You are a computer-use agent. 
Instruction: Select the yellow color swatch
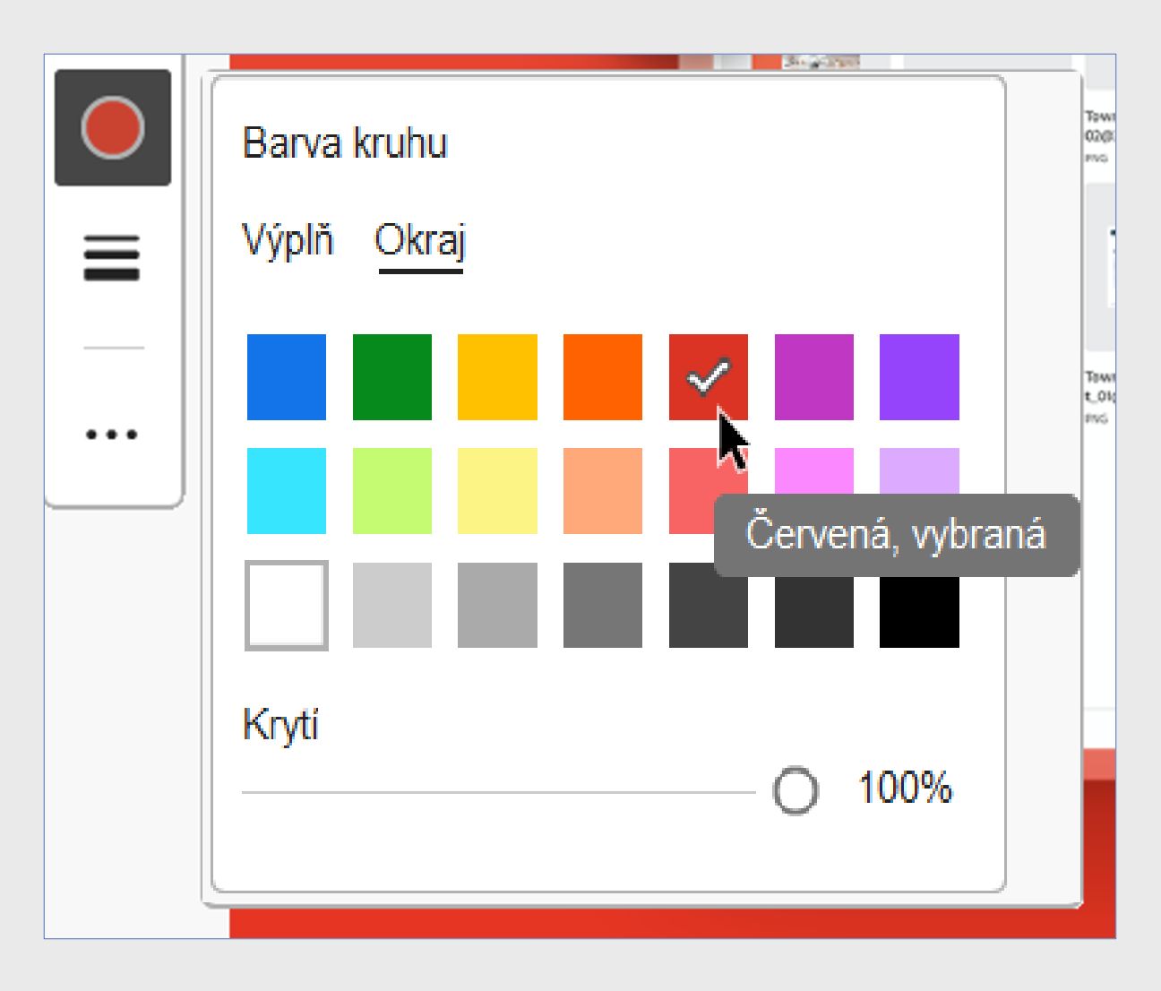496,376
